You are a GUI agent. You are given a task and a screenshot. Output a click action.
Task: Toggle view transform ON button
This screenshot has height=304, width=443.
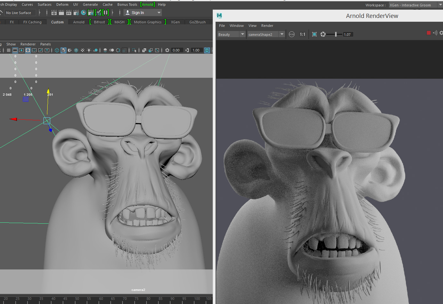coord(207,50)
